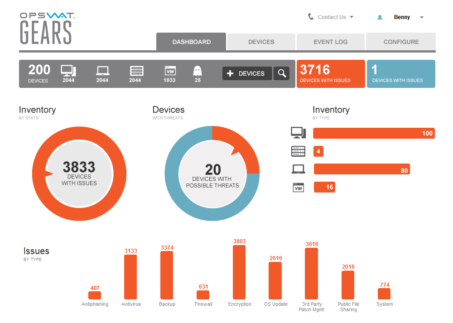Click the 774 System value label
The width and height of the screenshot is (453, 323).
pos(385,285)
